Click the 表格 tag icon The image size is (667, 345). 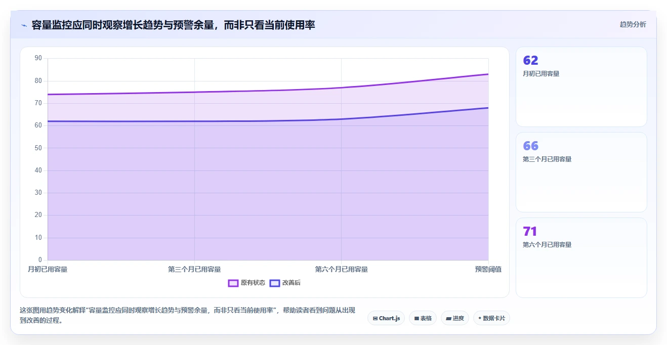416,319
